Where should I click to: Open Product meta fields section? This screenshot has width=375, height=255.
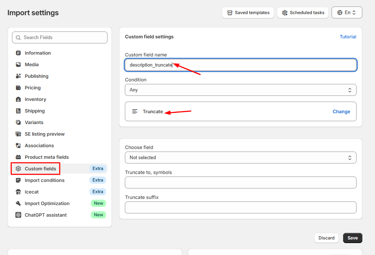point(47,157)
